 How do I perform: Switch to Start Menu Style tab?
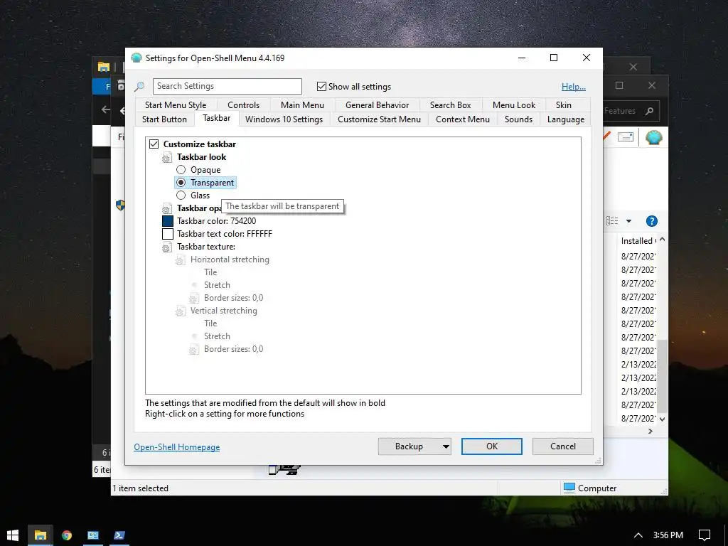[x=176, y=105]
